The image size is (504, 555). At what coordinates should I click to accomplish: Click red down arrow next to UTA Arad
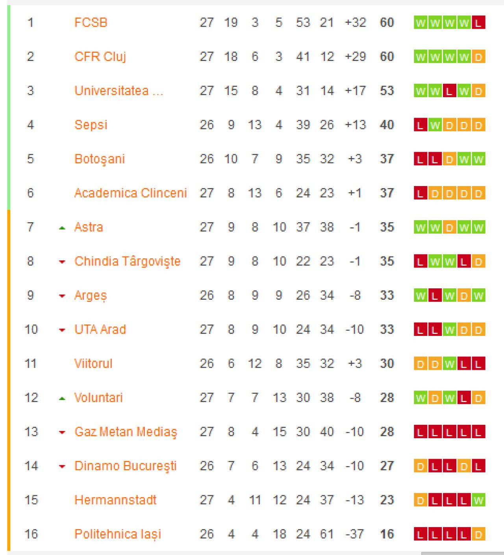click(62, 330)
